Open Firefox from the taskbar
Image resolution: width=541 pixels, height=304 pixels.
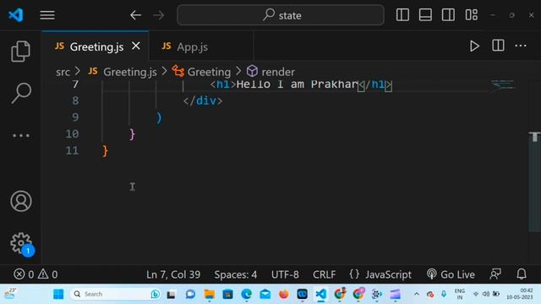pos(284,294)
